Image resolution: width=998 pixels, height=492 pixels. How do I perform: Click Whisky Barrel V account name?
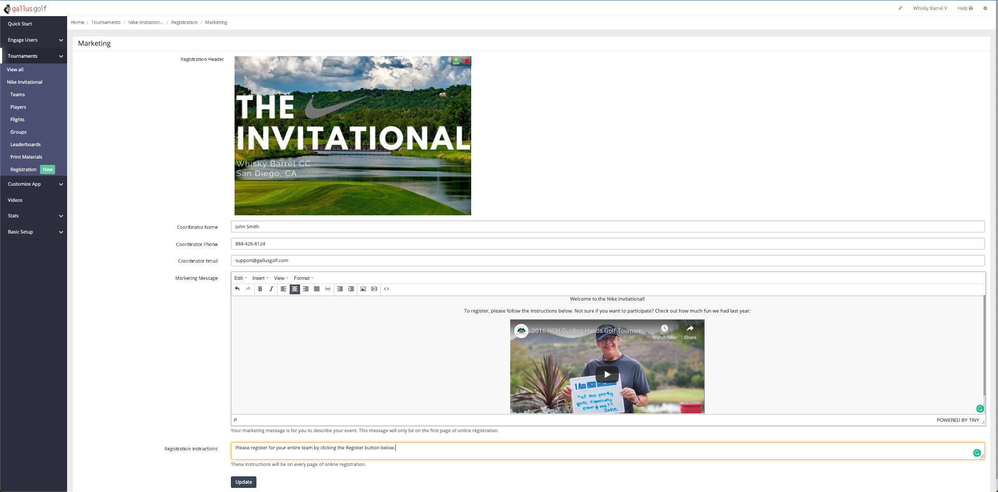pyautogui.click(x=930, y=8)
